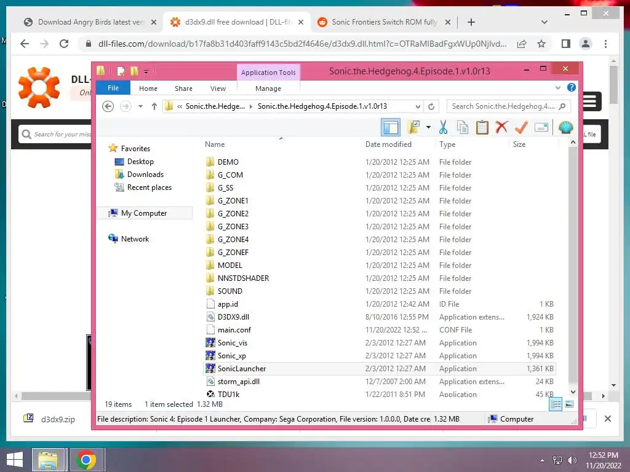The height and width of the screenshot is (472, 630).
Task: Expand the address bar history dropdown
Action: (x=418, y=106)
